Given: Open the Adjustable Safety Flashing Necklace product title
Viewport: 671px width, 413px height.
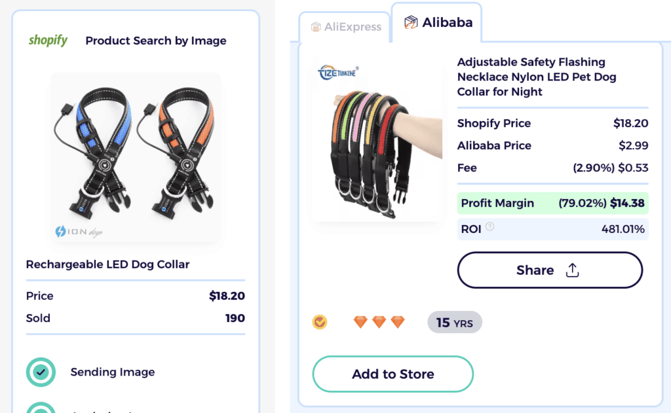Looking at the screenshot, I should pyautogui.click(x=537, y=77).
